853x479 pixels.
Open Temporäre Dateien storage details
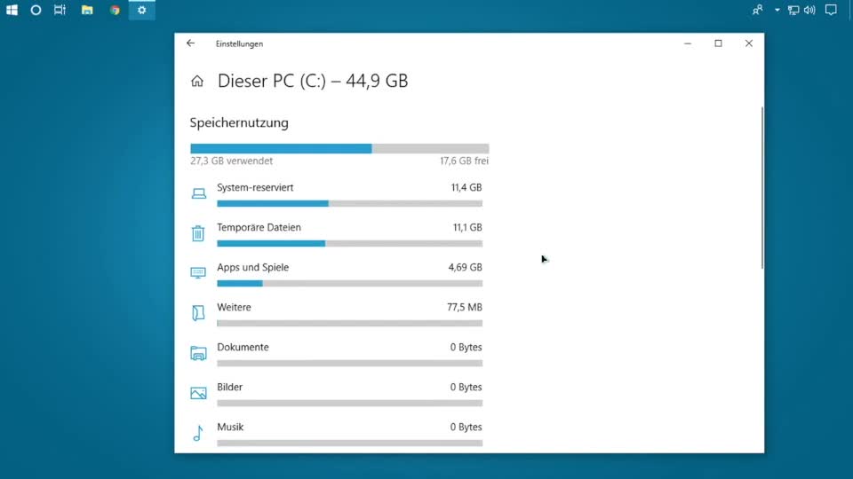click(336, 234)
